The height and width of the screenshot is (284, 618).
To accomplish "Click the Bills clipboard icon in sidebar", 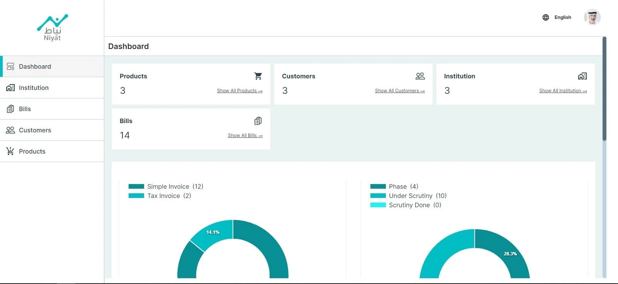I will point(10,109).
